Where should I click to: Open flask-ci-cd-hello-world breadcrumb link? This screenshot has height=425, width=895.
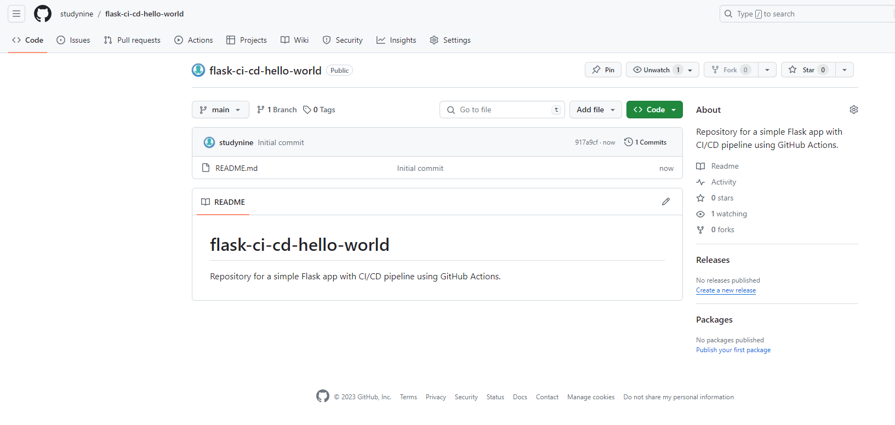coord(144,14)
